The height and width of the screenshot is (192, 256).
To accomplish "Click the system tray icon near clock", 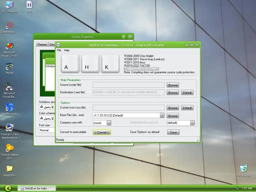I will coord(237,188).
